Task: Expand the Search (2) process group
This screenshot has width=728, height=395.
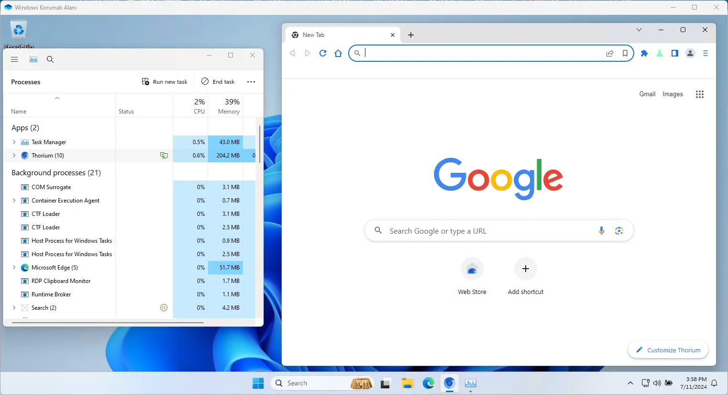Action: pyautogui.click(x=14, y=308)
